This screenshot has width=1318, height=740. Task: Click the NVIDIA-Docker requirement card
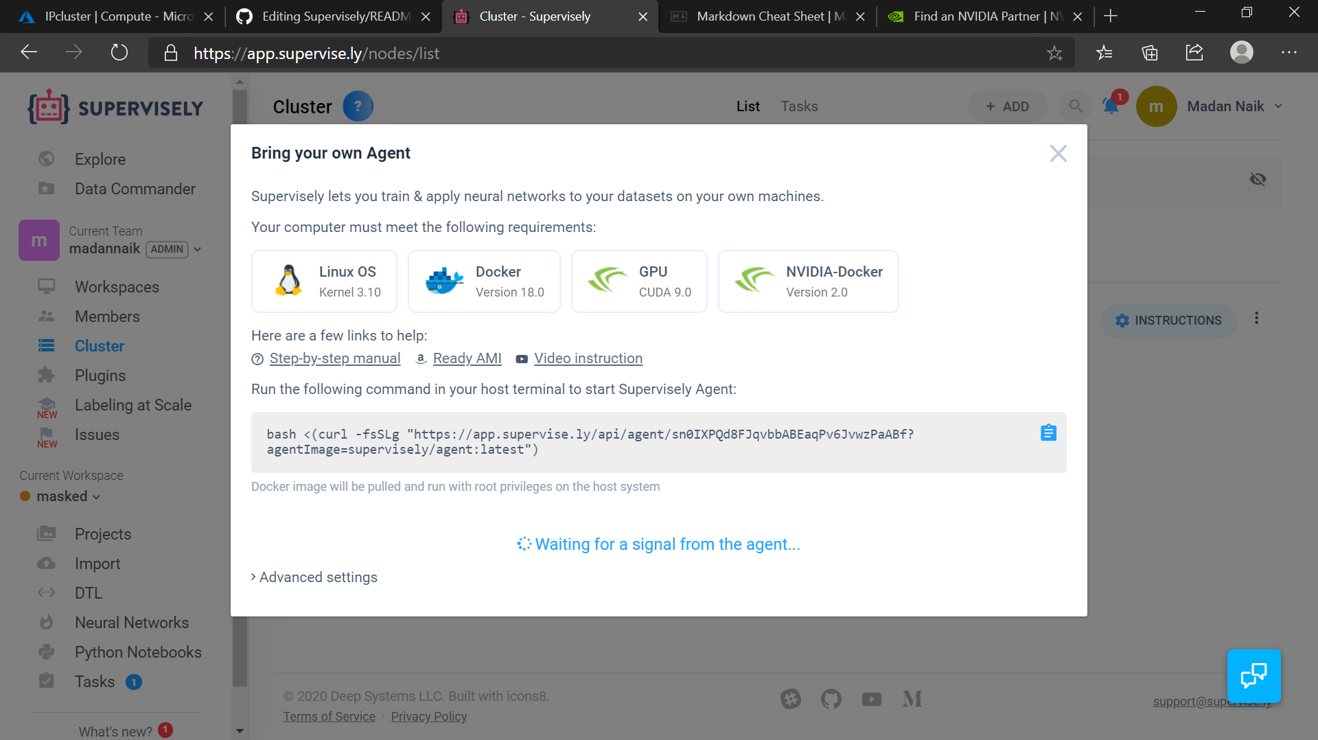808,281
